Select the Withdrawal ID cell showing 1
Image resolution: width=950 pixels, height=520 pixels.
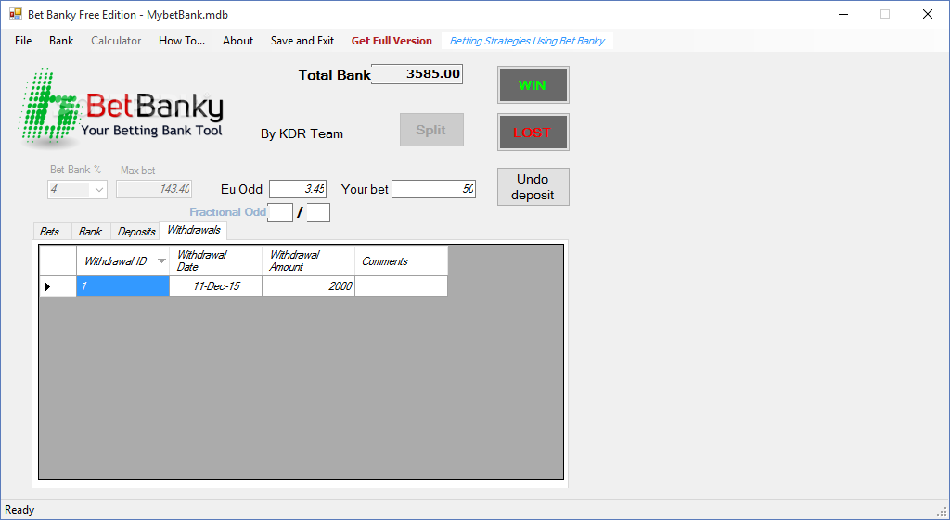coord(123,286)
